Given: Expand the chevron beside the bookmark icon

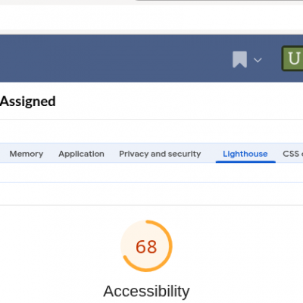Looking at the screenshot, I should (258, 60).
